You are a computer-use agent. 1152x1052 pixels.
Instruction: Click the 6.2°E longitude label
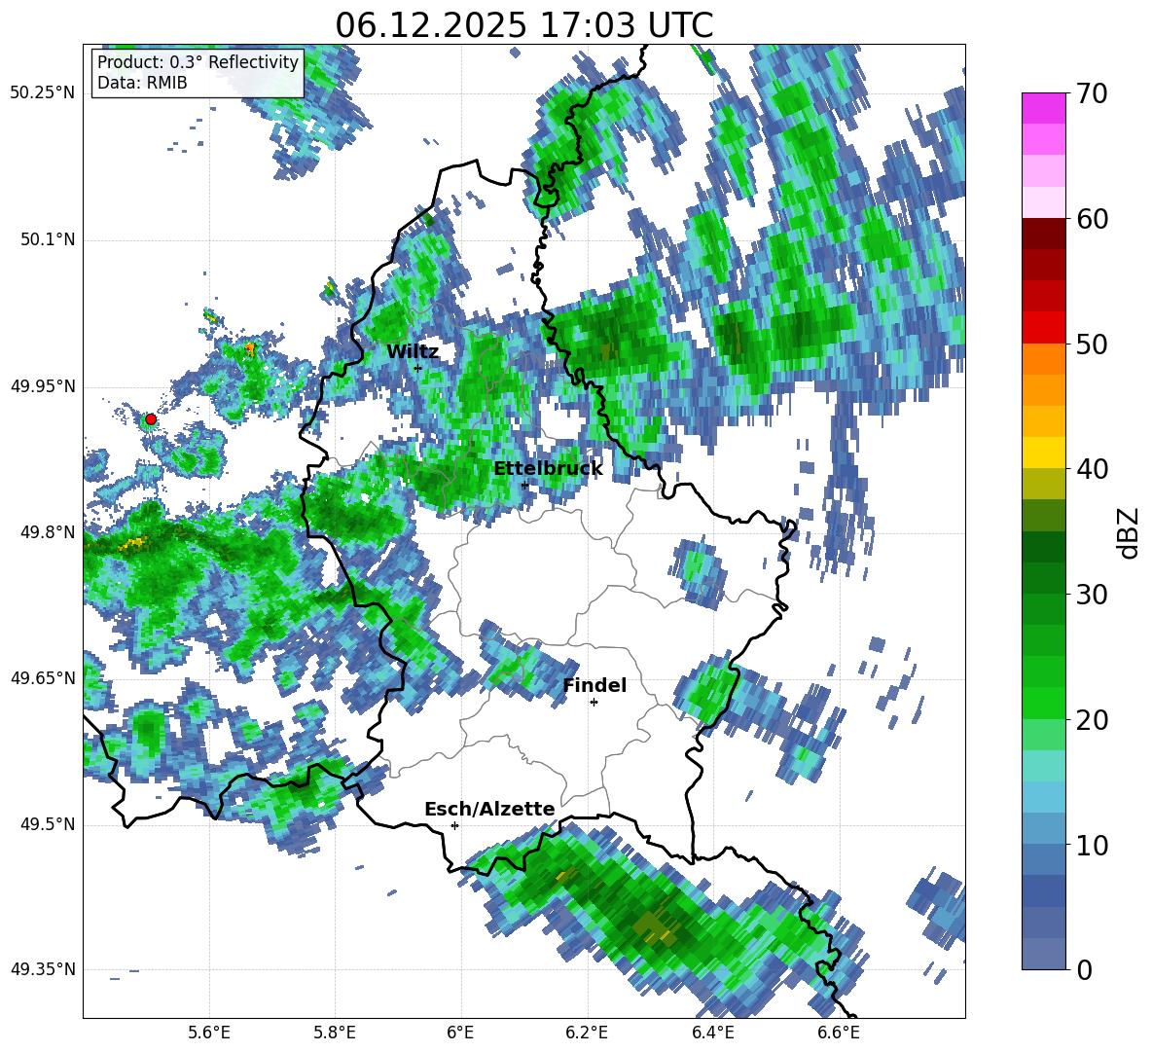coord(587,1033)
